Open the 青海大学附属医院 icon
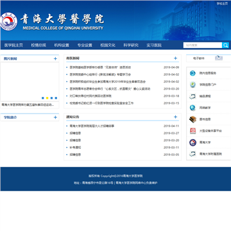Viewport: 231px width, 231px height. tap(193, 154)
